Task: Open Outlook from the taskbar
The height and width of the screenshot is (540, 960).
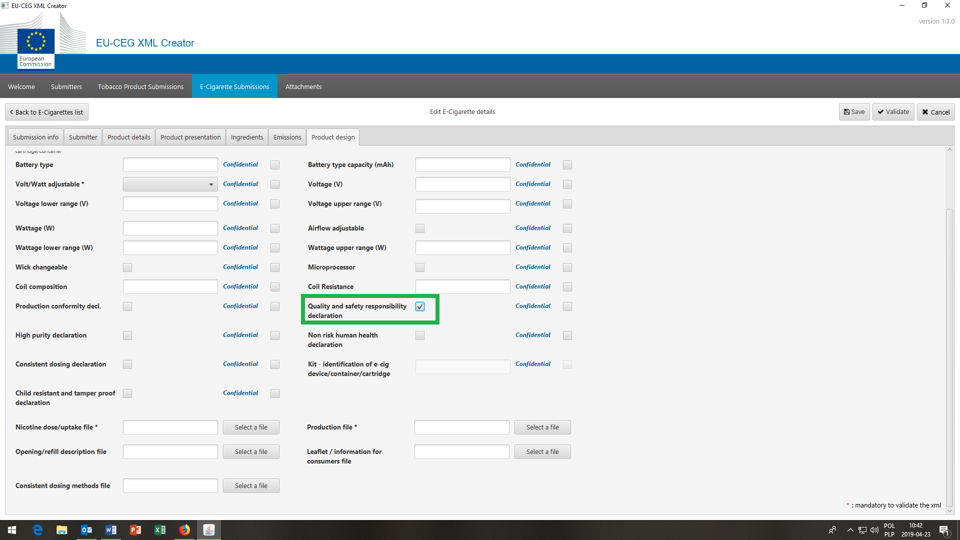Action: point(86,530)
